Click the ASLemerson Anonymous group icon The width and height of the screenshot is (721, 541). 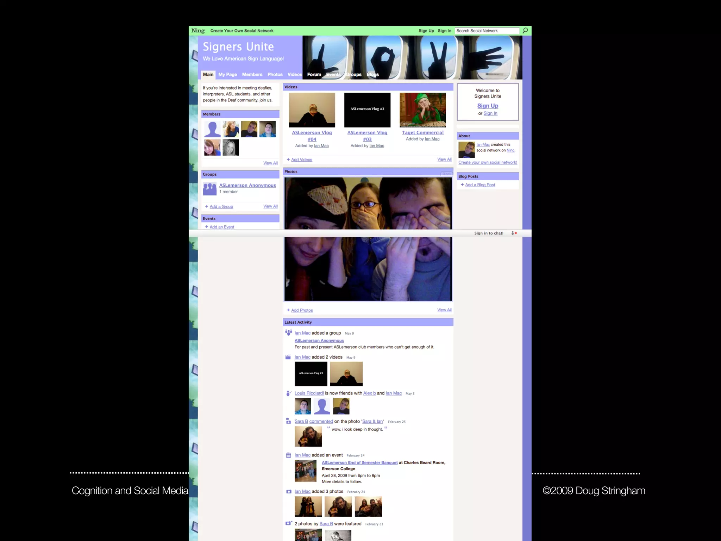(x=209, y=188)
